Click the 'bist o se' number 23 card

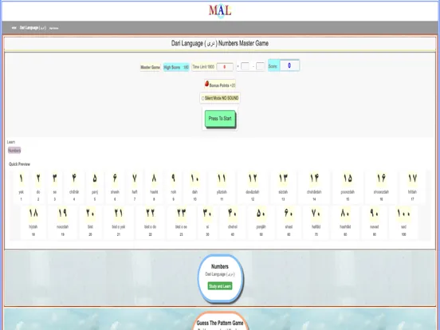[181, 222]
